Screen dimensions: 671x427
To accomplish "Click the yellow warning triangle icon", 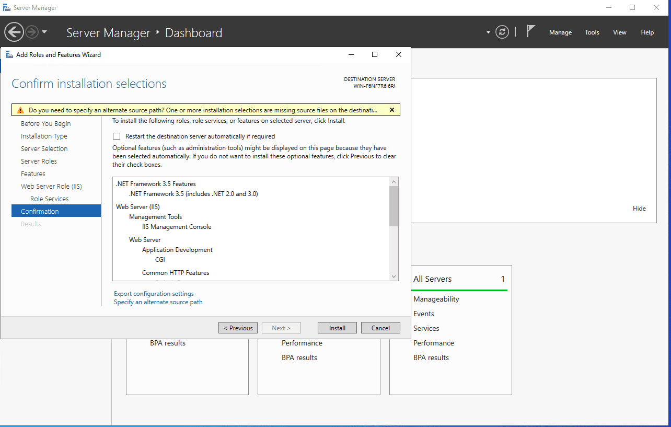I will pos(20,110).
